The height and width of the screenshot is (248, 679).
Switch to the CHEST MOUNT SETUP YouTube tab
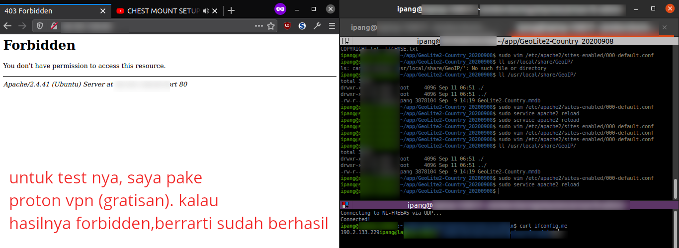coord(159,11)
